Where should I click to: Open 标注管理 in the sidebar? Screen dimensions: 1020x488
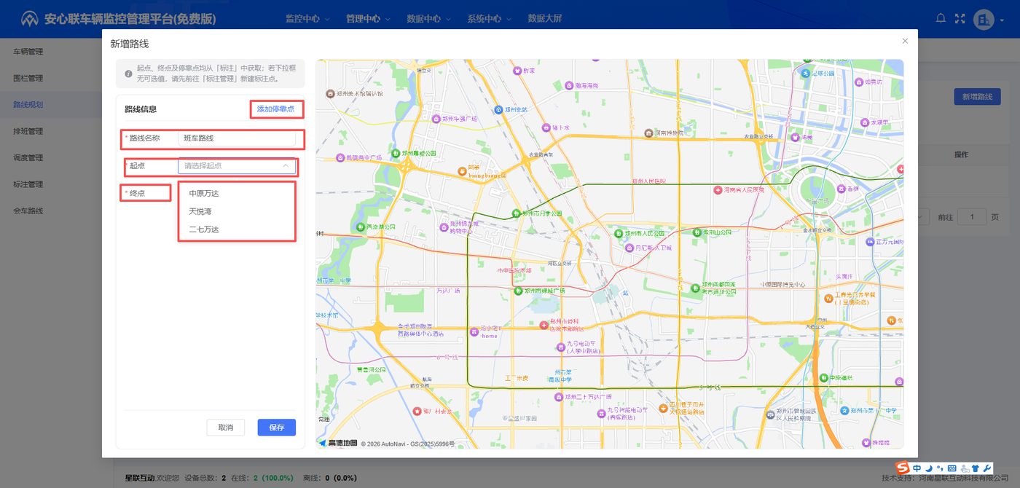pyautogui.click(x=28, y=184)
